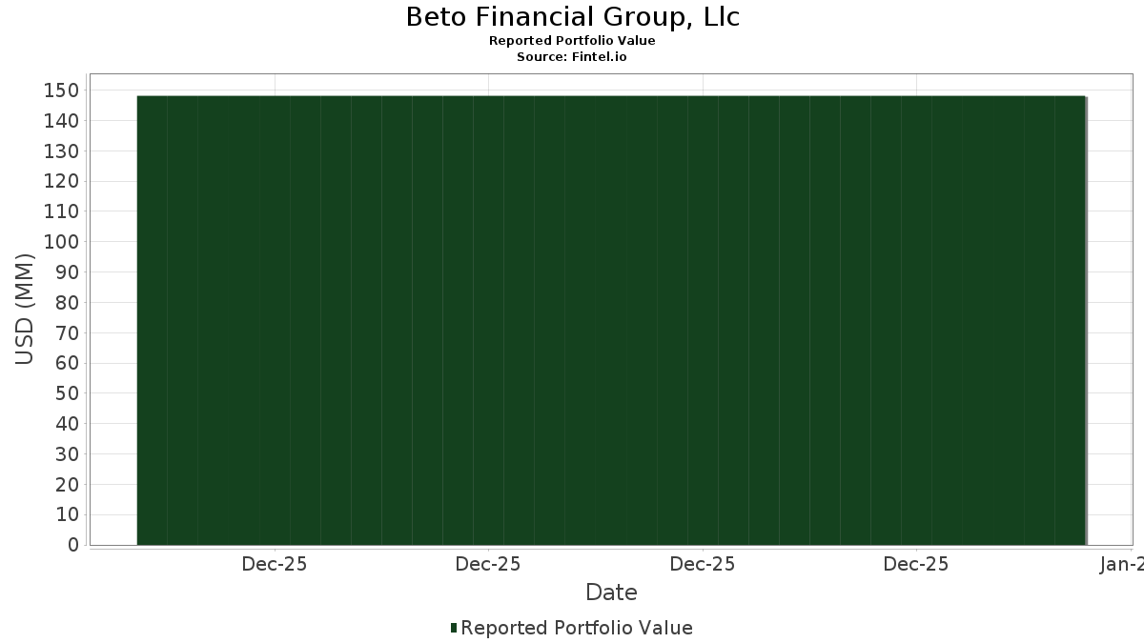Click the 20 y-axis tick label
Viewport: 1144px width, 643px height.
tap(67, 485)
